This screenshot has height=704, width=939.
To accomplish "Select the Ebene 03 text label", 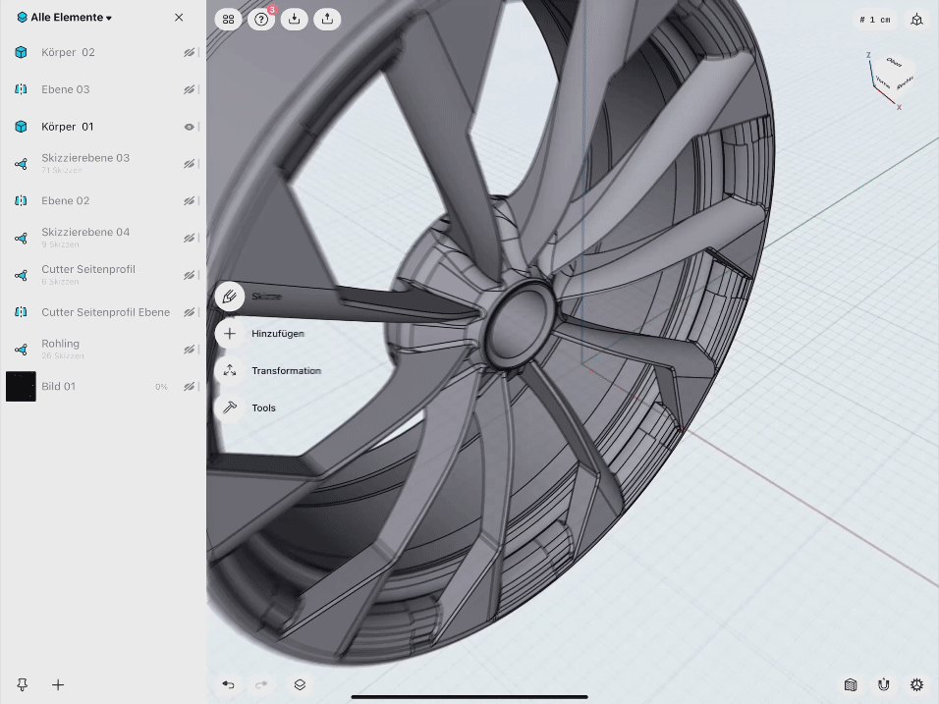I will tap(65, 89).
